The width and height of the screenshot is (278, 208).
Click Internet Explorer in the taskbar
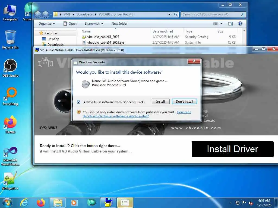pos(24,203)
